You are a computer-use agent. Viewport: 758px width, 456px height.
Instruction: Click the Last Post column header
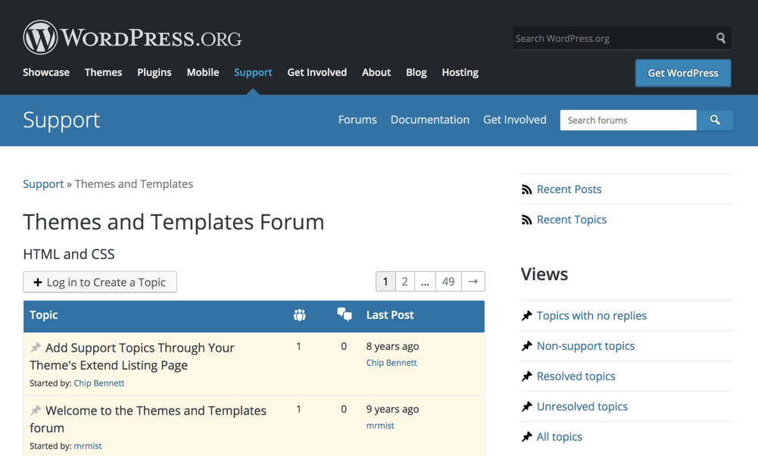pyautogui.click(x=390, y=315)
